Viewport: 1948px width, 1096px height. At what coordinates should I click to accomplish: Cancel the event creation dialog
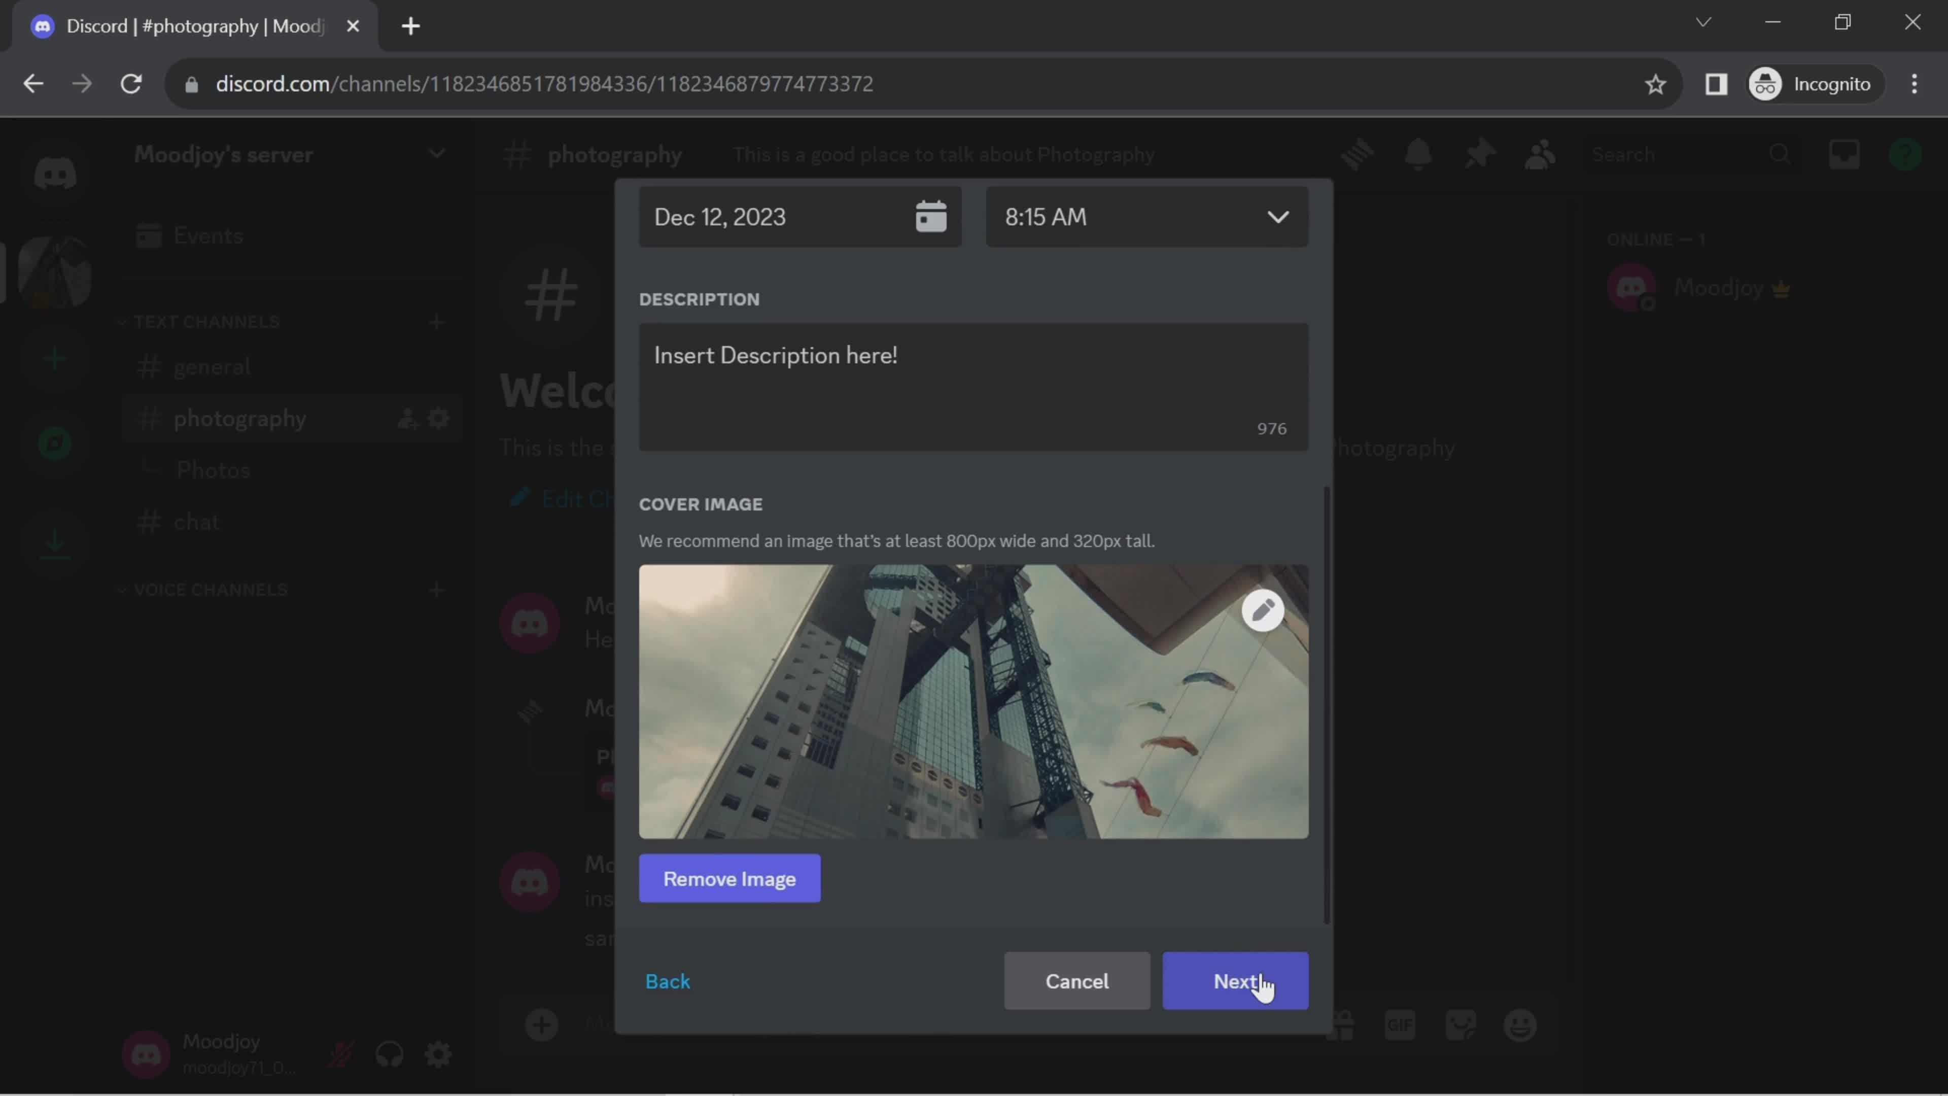(x=1077, y=981)
